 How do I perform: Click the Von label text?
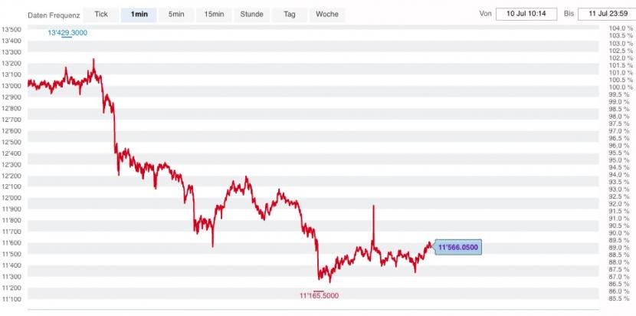pyautogui.click(x=485, y=14)
